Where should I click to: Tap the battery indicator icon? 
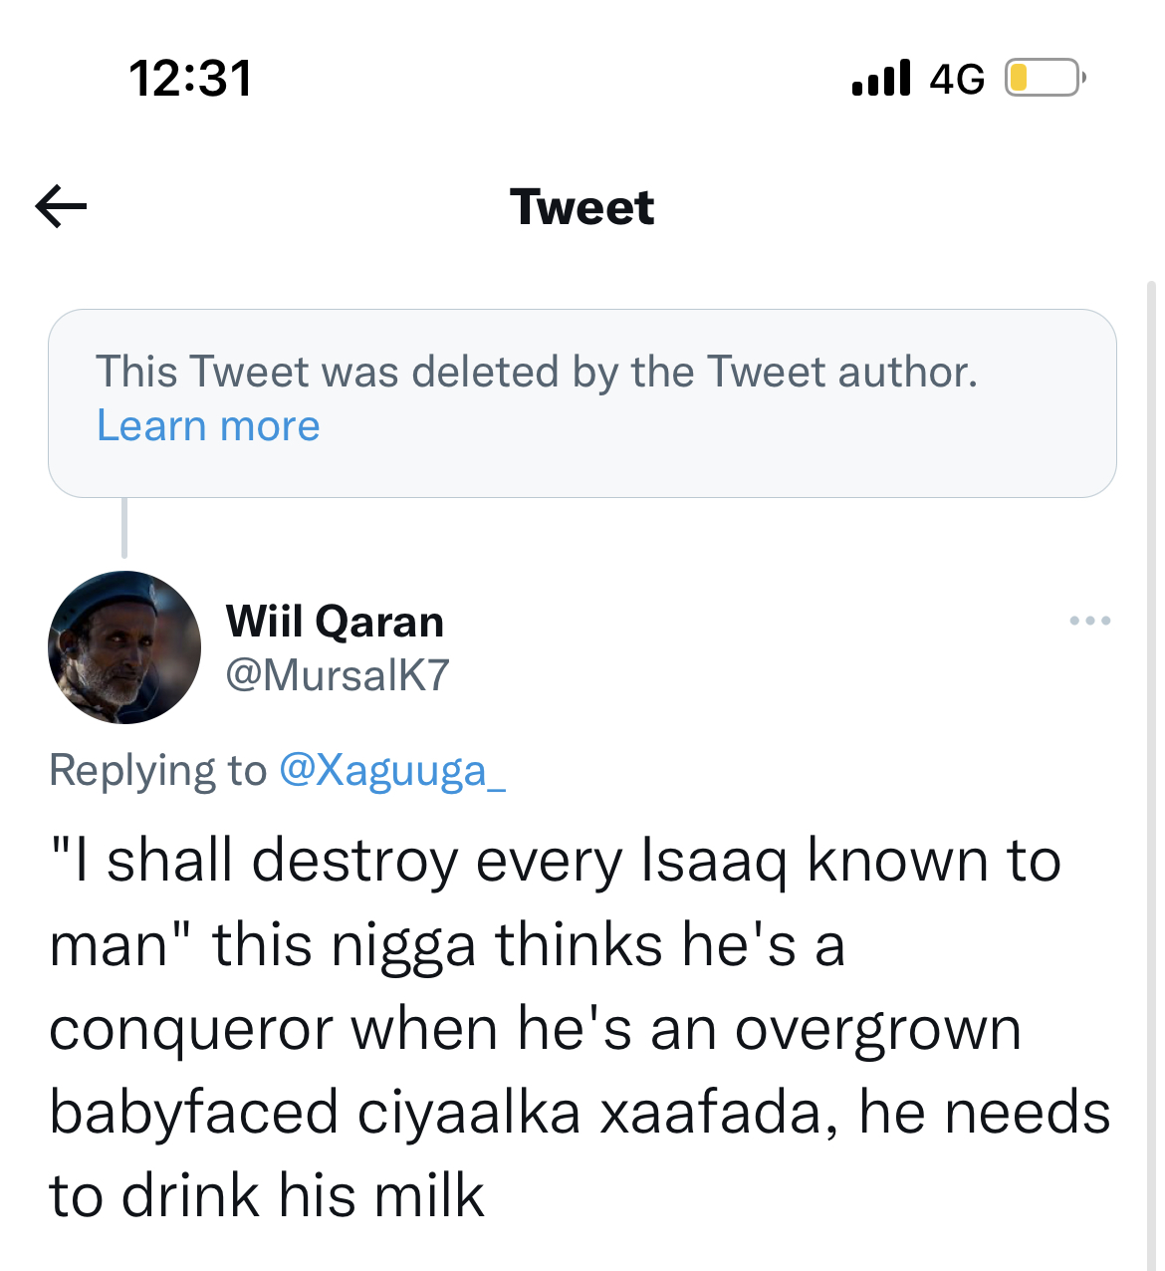[x=1045, y=78]
